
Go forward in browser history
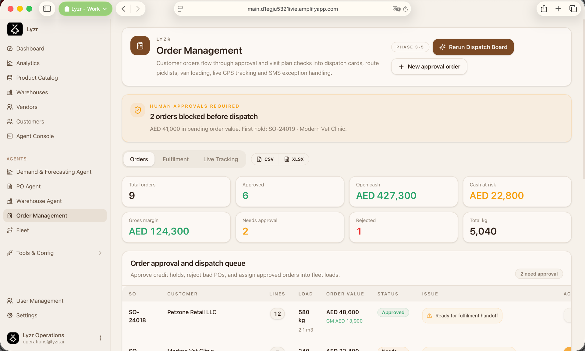[138, 9]
